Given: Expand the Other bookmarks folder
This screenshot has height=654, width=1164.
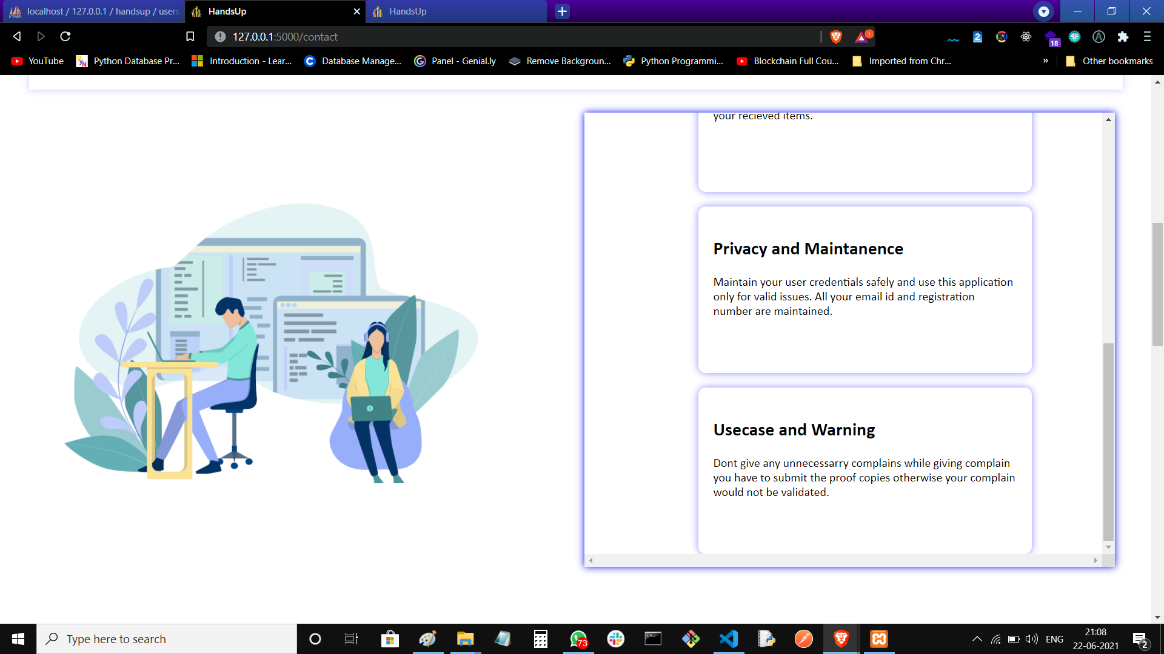Looking at the screenshot, I should (1109, 61).
